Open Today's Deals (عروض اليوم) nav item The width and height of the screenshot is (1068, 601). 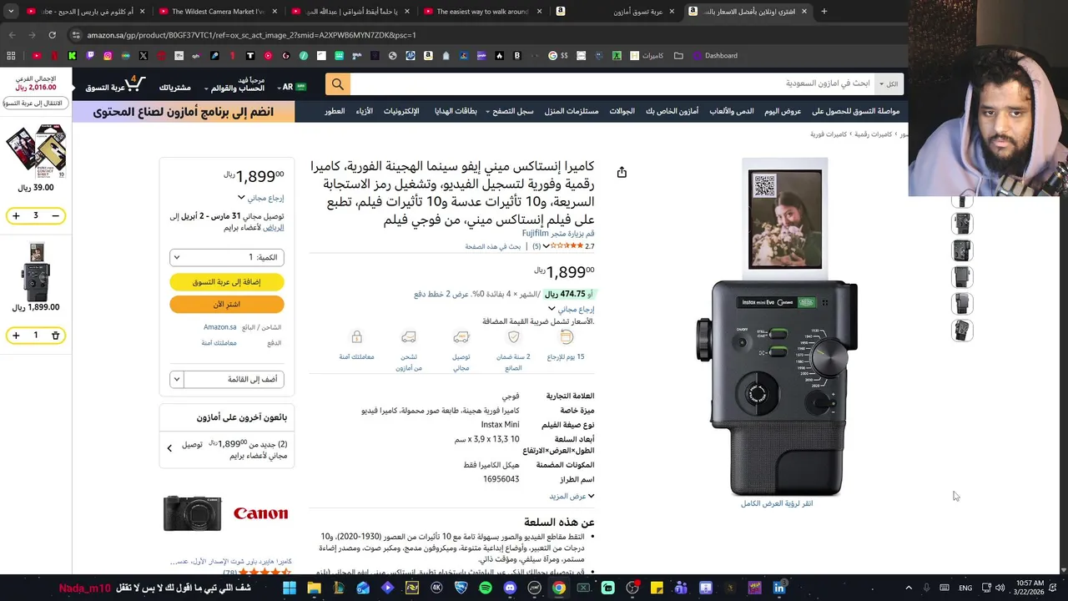[x=783, y=111]
